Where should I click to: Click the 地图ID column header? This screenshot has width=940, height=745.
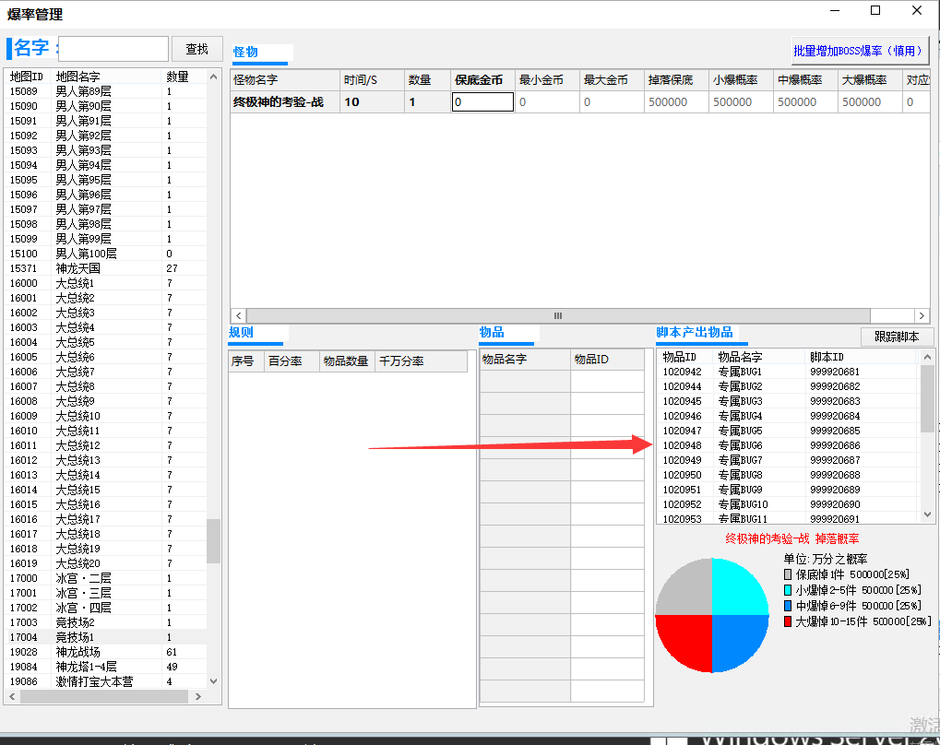tap(27, 77)
